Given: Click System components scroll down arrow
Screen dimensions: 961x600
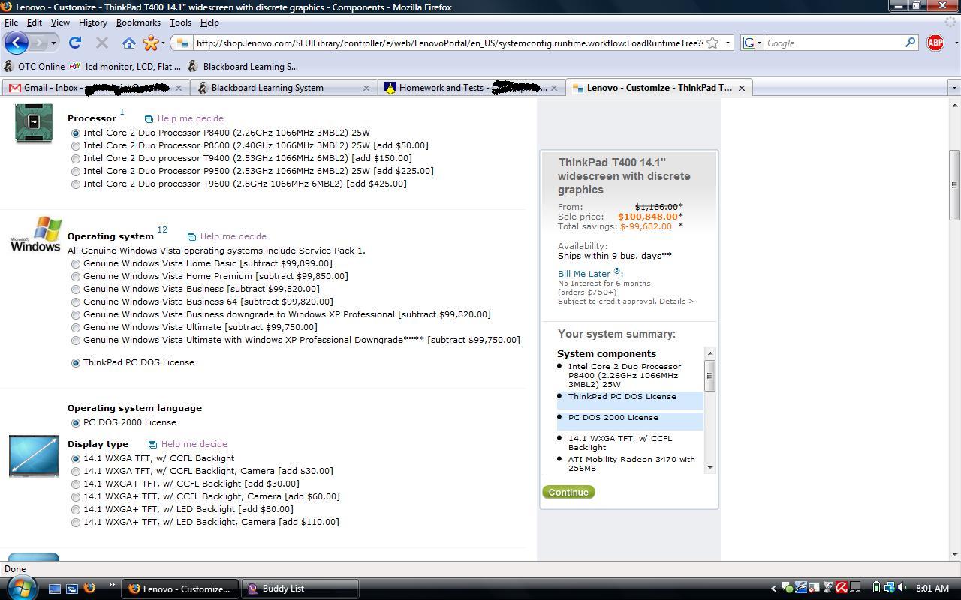Looking at the screenshot, I should point(709,468).
